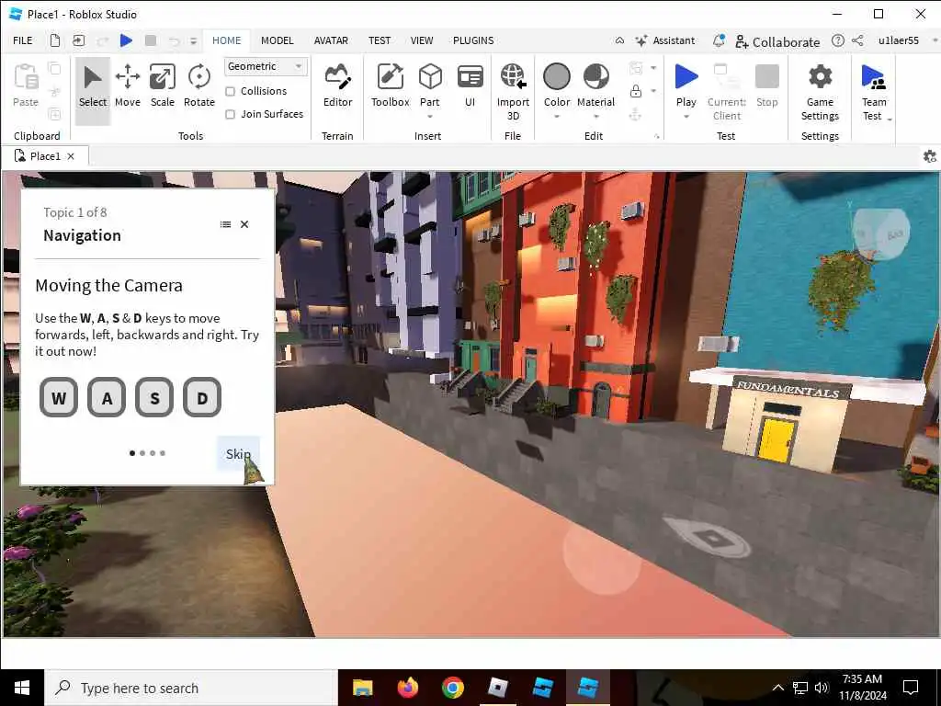Close the Navigation tutorial panel
This screenshot has height=706, width=941.
[244, 224]
